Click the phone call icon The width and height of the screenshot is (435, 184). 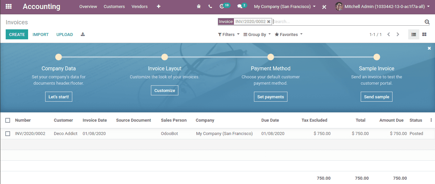click(210, 6)
